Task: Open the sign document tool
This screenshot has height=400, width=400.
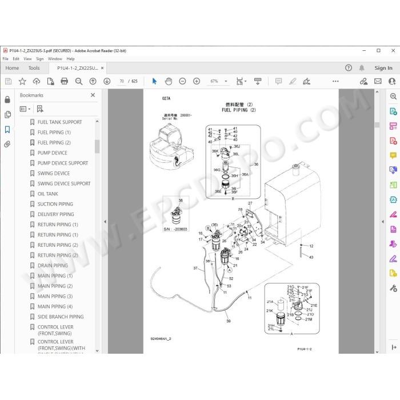Action: [306, 81]
